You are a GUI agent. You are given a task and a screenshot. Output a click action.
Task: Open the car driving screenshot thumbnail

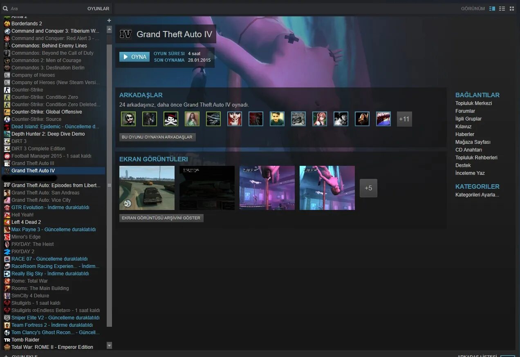(x=147, y=188)
